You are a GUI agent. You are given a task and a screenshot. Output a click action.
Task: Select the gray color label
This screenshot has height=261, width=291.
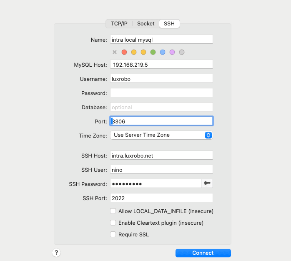182,52
